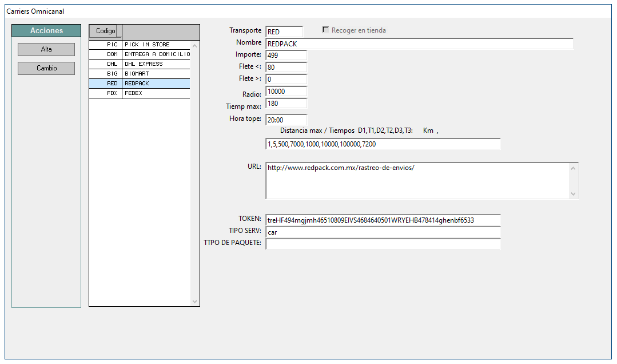Image resolution: width=617 pixels, height=364 pixels.
Task: Click the RED code cell
Action: tap(105, 84)
